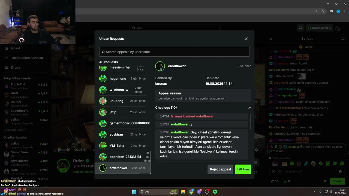Click the Appeal reason text box
The height and width of the screenshot is (196, 349).
click(203, 96)
